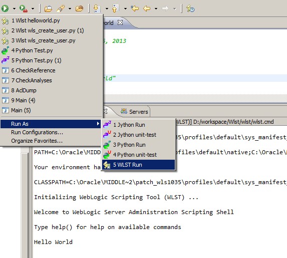Select 9 Main (4) launch entry
287x258 pixels.
(51, 100)
